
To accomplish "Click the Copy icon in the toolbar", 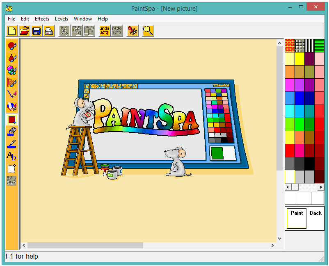I will (77, 31).
